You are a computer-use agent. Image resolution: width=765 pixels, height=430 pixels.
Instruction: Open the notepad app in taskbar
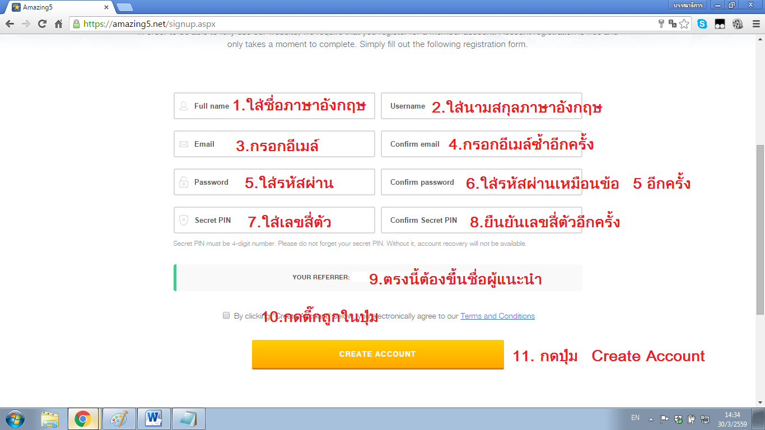[x=188, y=419]
